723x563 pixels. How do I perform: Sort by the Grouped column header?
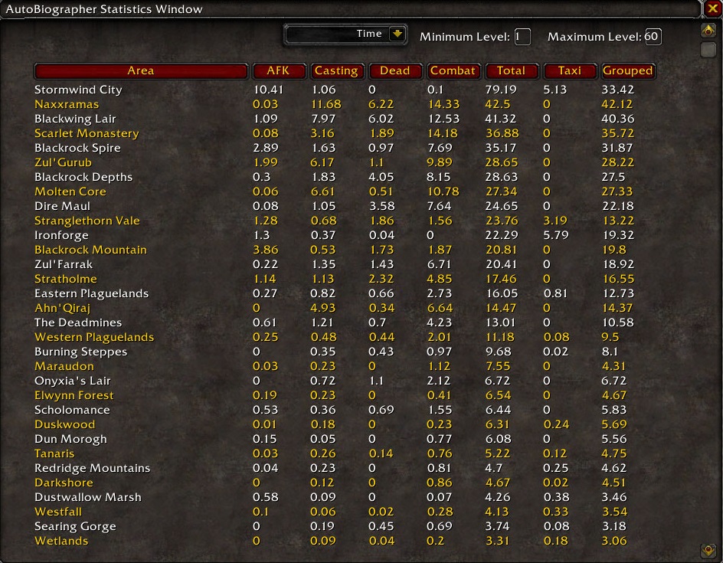[x=627, y=71]
